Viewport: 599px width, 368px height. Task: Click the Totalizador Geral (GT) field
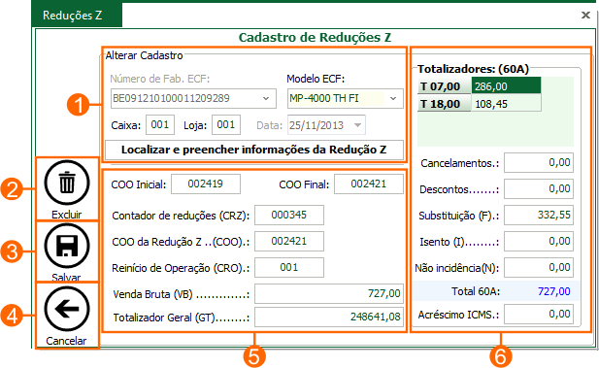coord(329,317)
